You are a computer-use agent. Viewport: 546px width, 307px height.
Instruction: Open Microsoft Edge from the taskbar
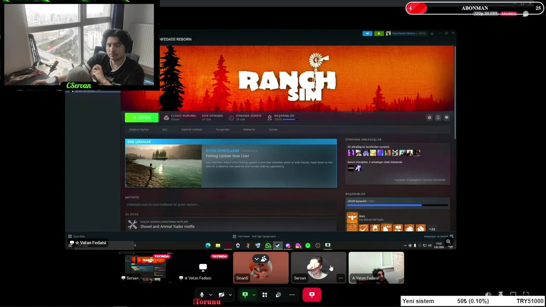[208, 246]
